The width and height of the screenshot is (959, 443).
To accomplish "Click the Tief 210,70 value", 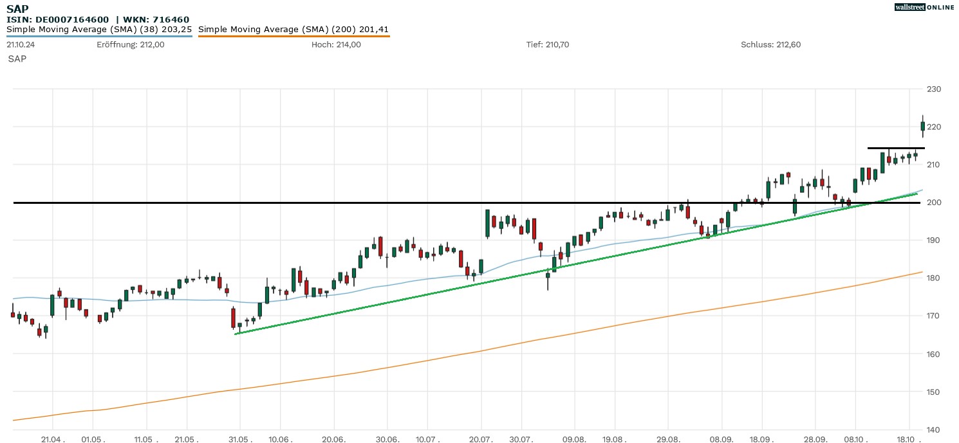I will [548, 44].
